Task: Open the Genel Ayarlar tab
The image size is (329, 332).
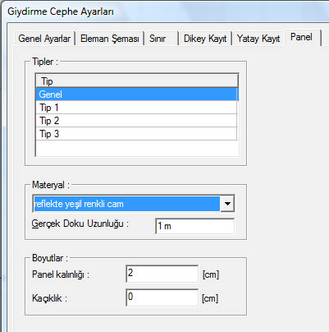Action: (x=44, y=39)
